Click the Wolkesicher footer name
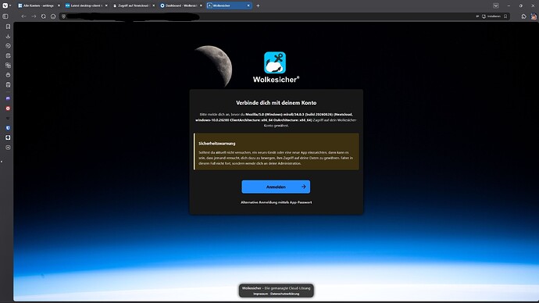539x303 pixels. [252, 288]
